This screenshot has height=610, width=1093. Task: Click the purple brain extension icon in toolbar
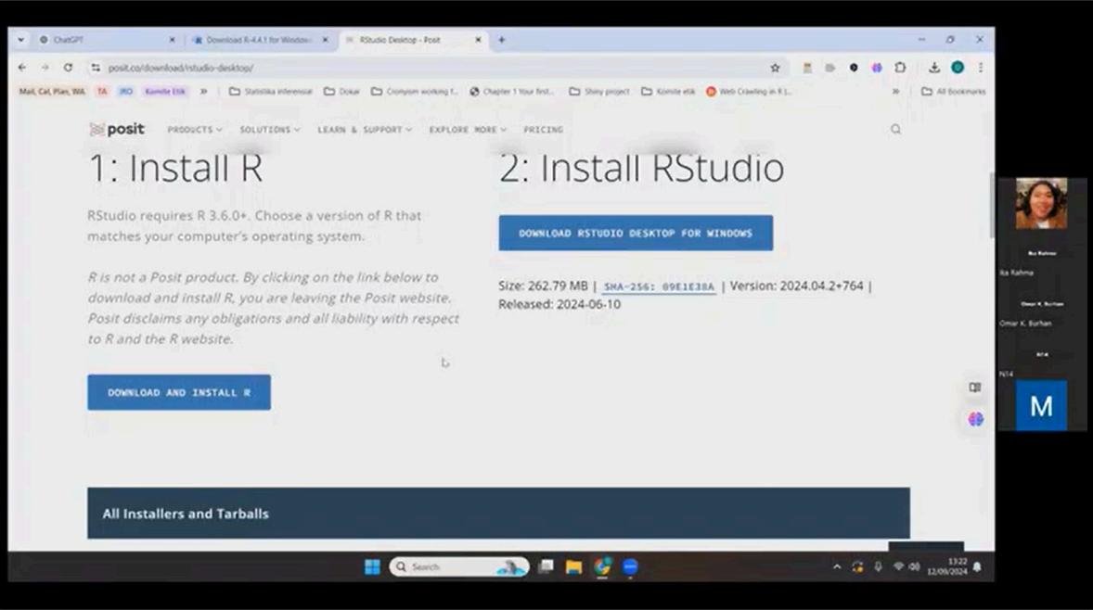[877, 68]
